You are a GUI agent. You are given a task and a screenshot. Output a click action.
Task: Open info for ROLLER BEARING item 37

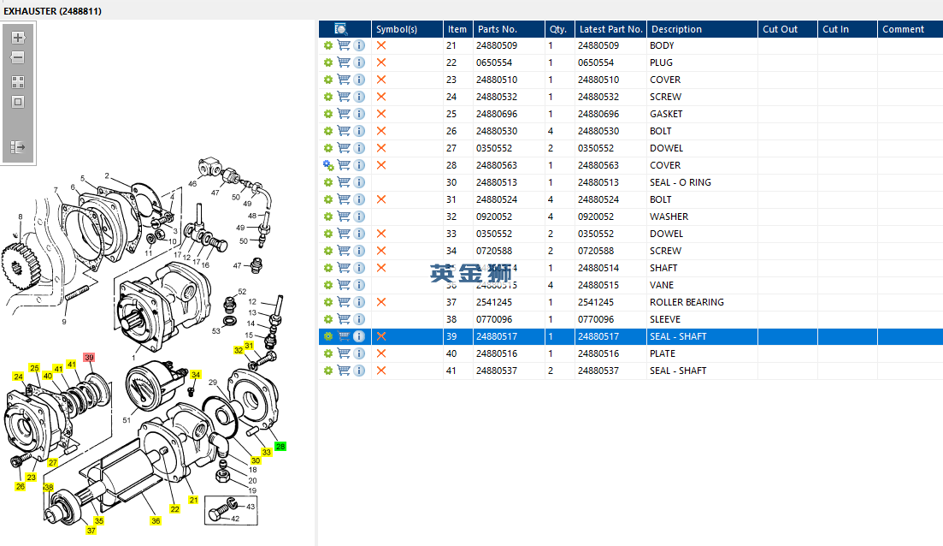[359, 302]
